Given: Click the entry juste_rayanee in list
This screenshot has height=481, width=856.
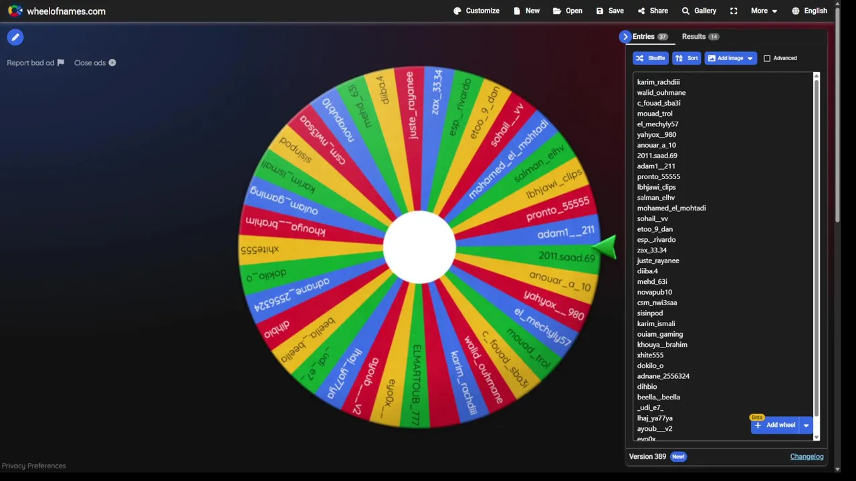Looking at the screenshot, I should [x=657, y=261].
